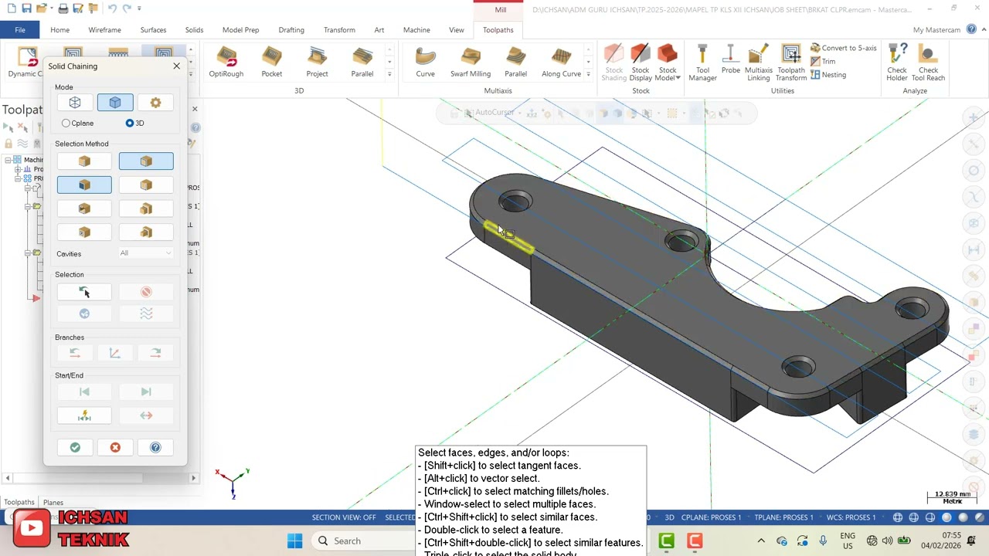Click the Save icon in quick access toolbar
Screen dimensions: 989x556
tap(26, 8)
